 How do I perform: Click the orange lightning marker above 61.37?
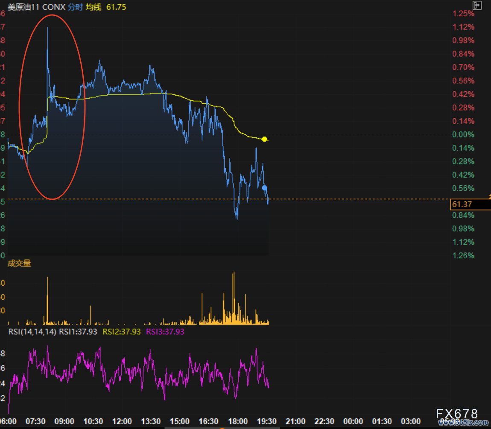tap(489, 196)
